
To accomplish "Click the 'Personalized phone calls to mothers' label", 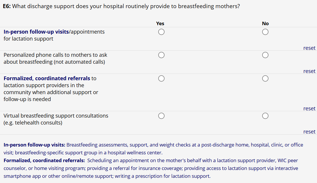I will click(55, 55).
